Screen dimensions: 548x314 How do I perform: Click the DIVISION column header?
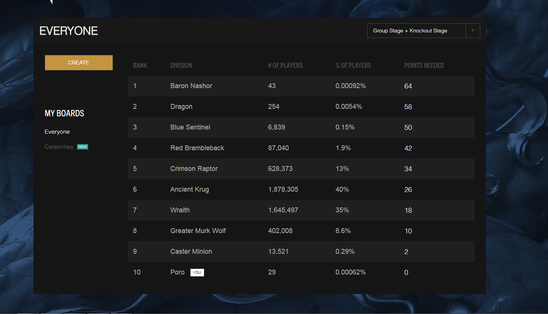[x=181, y=66]
